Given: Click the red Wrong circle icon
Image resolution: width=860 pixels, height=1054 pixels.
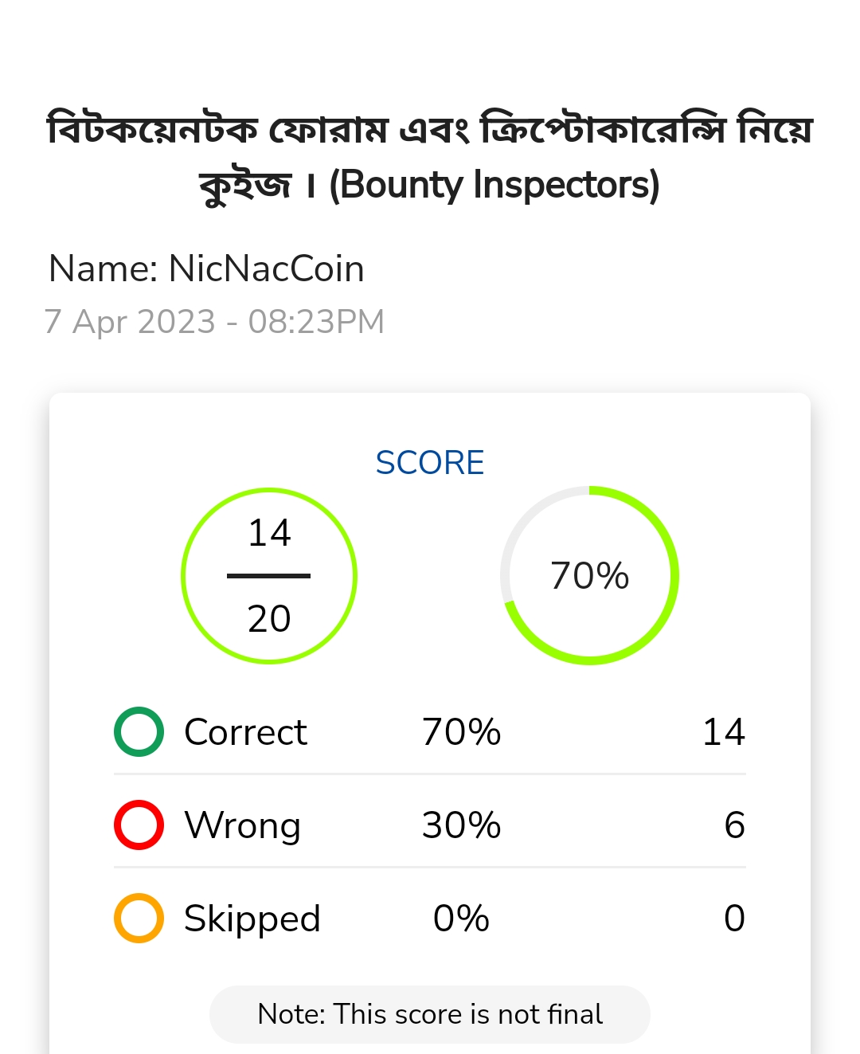Looking at the screenshot, I should click(x=139, y=825).
